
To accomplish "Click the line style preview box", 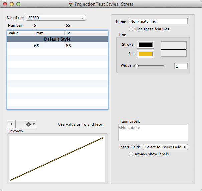I will point(174,49).
